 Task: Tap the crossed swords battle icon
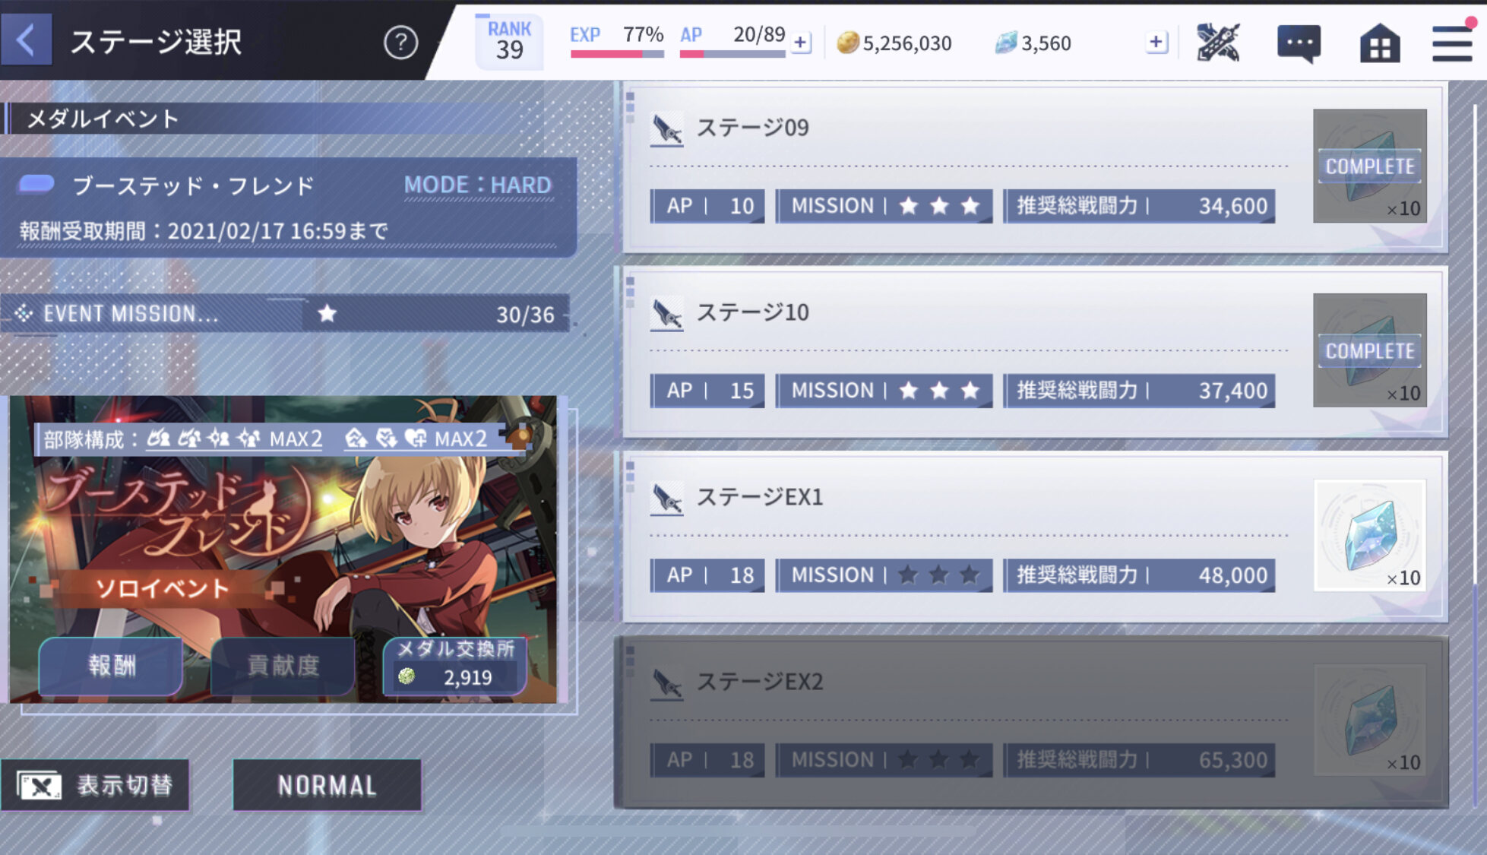[1218, 43]
